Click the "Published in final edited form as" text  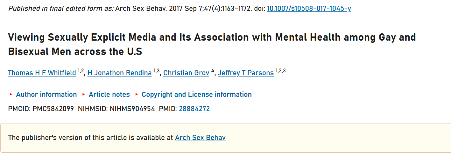pos(60,9)
